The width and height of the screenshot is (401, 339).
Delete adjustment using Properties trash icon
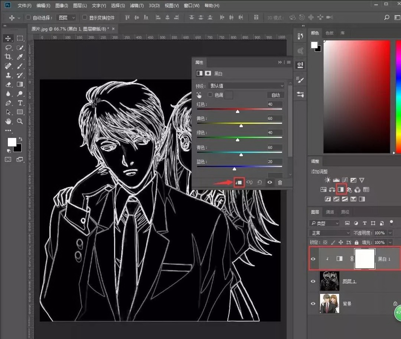point(280,182)
